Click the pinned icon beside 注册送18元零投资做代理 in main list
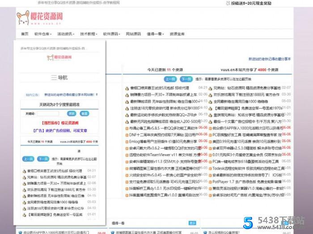The width and height of the screenshot is (313, 234). (x=127, y=109)
